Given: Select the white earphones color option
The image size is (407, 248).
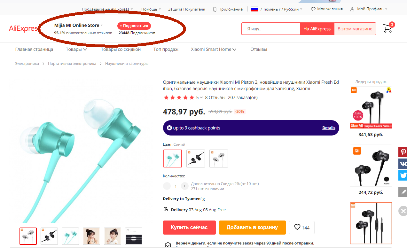Looking at the screenshot, I should 219,159.
